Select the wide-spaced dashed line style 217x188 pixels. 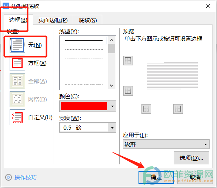coord(84,67)
